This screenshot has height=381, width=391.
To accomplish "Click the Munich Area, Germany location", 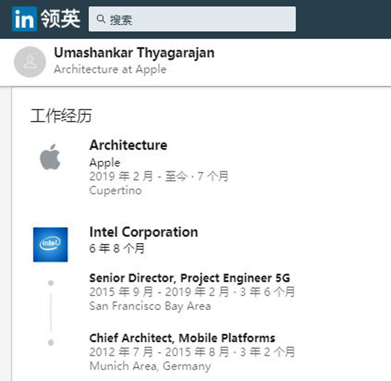I will (x=150, y=366).
